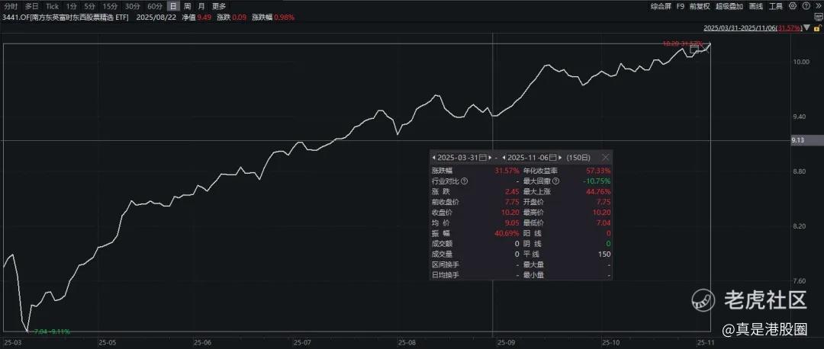Open calendar picker for start date 2025-03-31
This screenshot has height=349, width=824.
pyautogui.click(x=482, y=158)
